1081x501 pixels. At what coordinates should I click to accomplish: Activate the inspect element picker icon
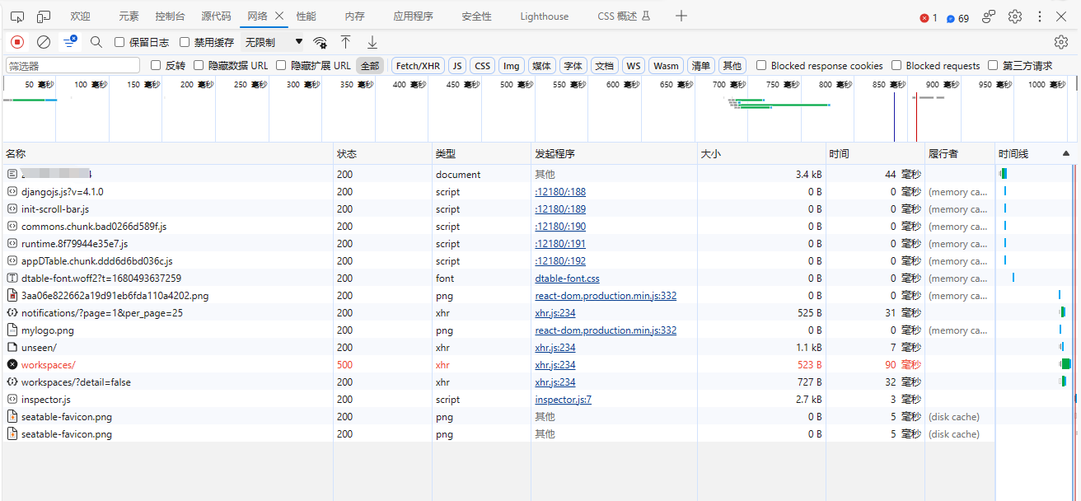click(17, 16)
